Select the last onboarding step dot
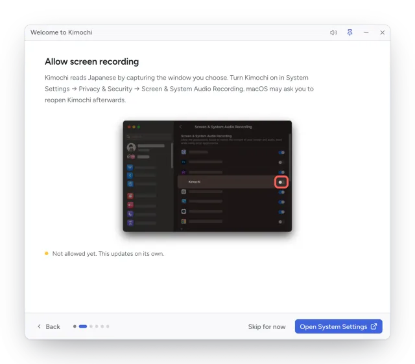Screen dimensions: 415x364 [x=108, y=326]
